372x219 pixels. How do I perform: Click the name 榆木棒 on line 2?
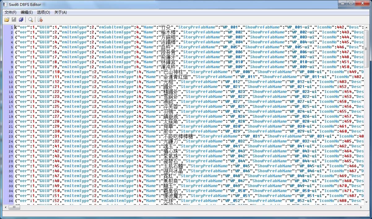pyautogui.click(x=169, y=32)
